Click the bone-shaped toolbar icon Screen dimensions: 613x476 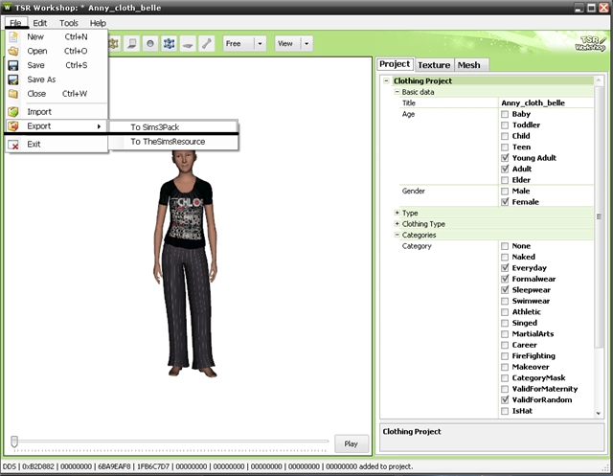click(x=206, y=44)
